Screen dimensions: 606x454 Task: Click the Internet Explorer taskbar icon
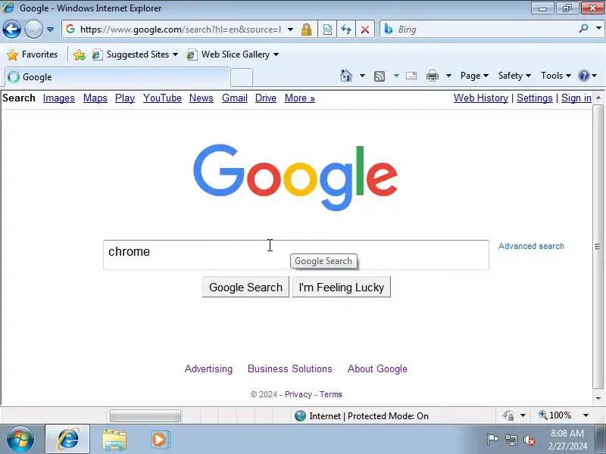pyautogui.click(x=67, y=440)
